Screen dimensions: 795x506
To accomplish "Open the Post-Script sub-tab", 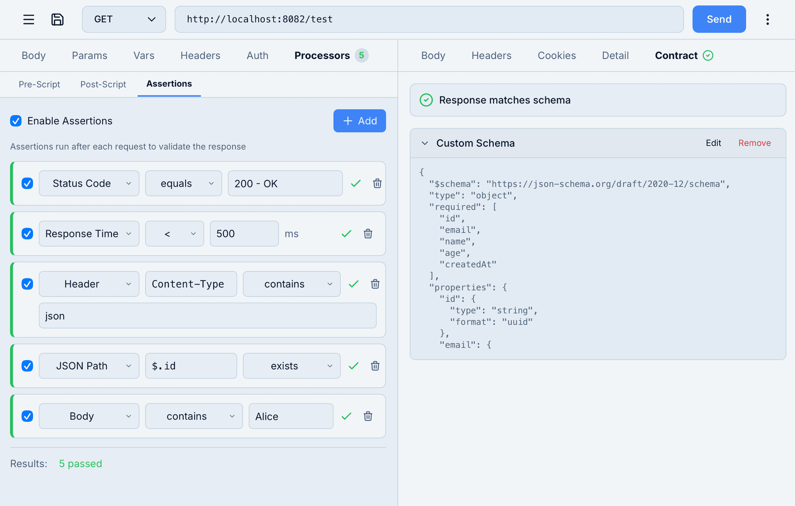I will 103,84.
